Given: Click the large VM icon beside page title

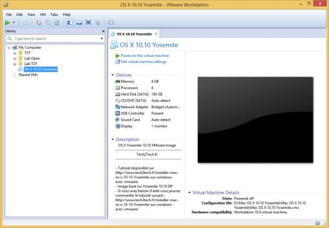Looking at the screenshot, I should [x=114, y=44].
